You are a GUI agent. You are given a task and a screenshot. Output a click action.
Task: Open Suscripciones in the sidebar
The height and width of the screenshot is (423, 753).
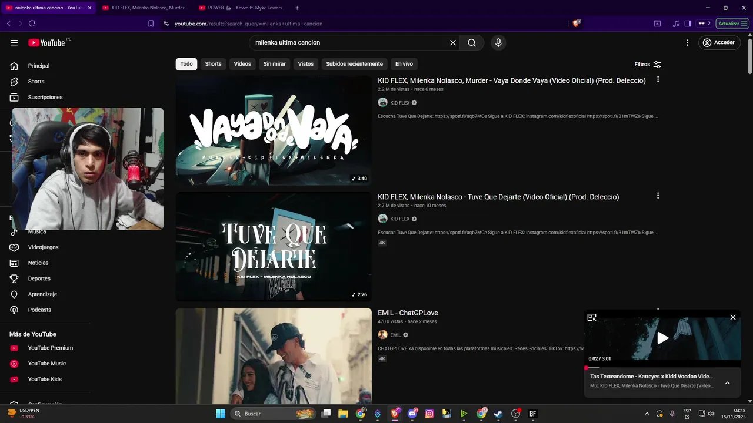[x=45, y=97]
